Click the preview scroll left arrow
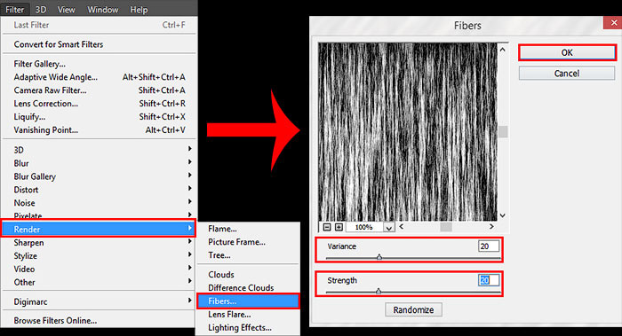The width and height of the screenshot is (622, 336). (x=401, y=226)
